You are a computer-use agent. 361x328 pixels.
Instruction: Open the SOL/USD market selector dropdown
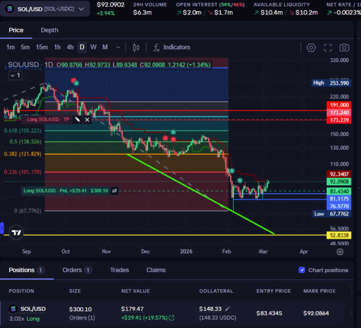(45, 9)
